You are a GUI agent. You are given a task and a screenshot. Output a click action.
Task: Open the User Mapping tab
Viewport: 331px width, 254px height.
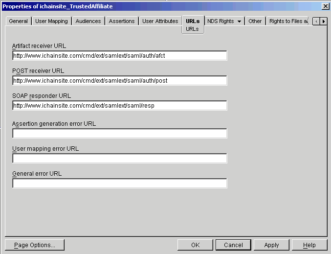tap(51, 21)
